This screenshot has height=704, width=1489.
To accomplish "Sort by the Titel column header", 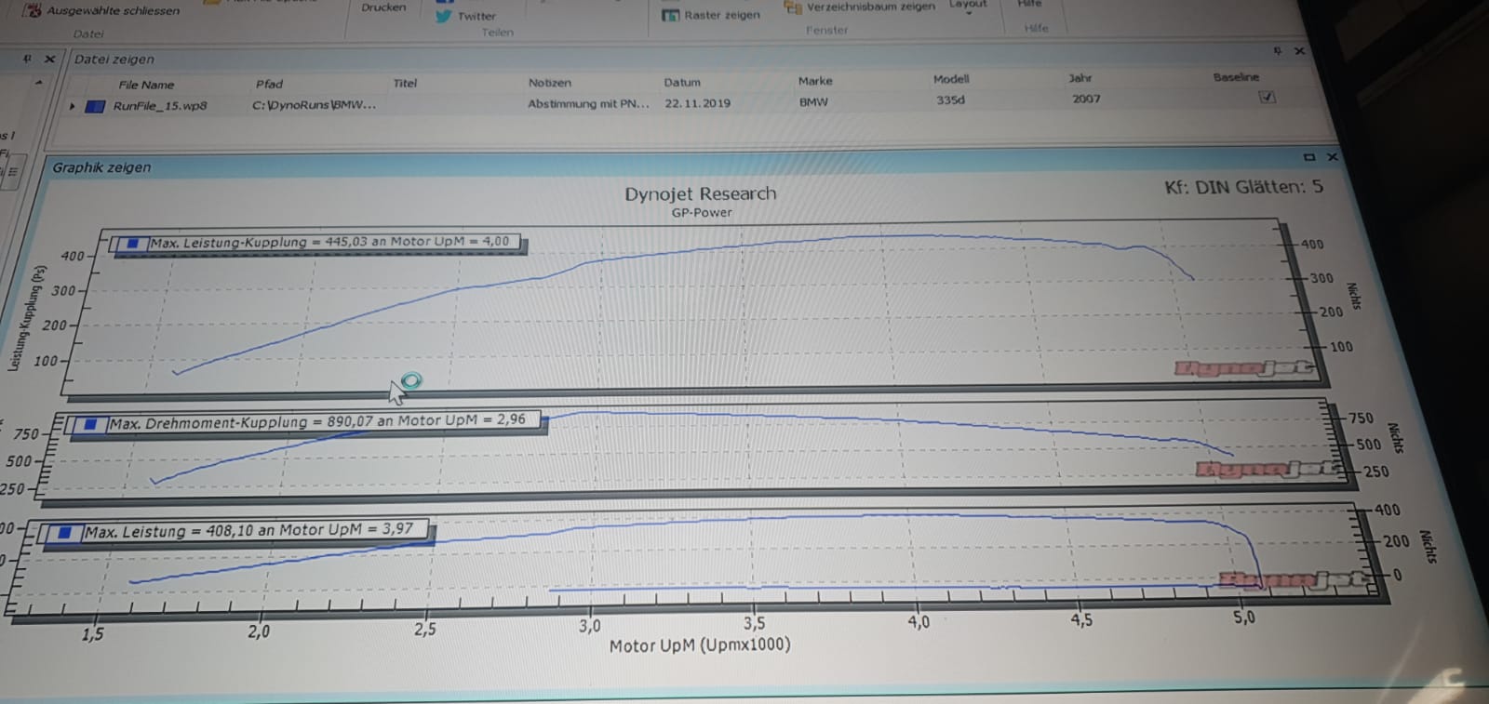I will [405, 83].
